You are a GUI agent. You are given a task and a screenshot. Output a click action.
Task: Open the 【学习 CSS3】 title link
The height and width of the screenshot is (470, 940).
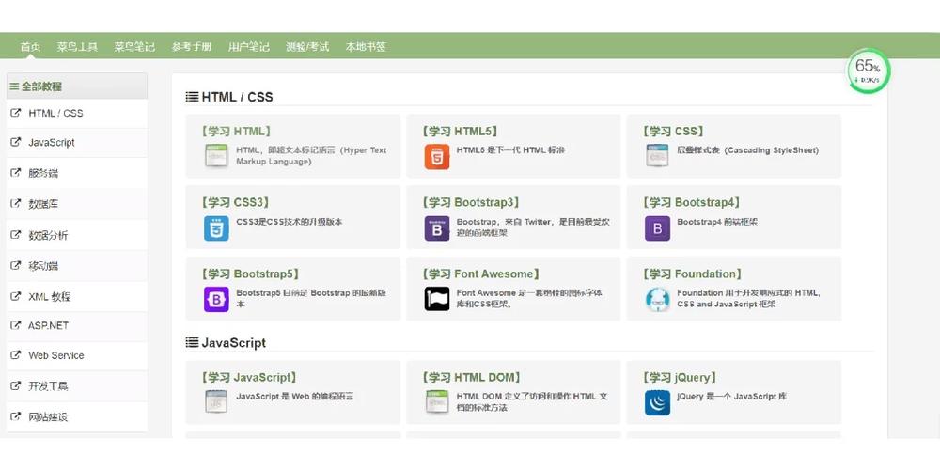coord(235,203)
